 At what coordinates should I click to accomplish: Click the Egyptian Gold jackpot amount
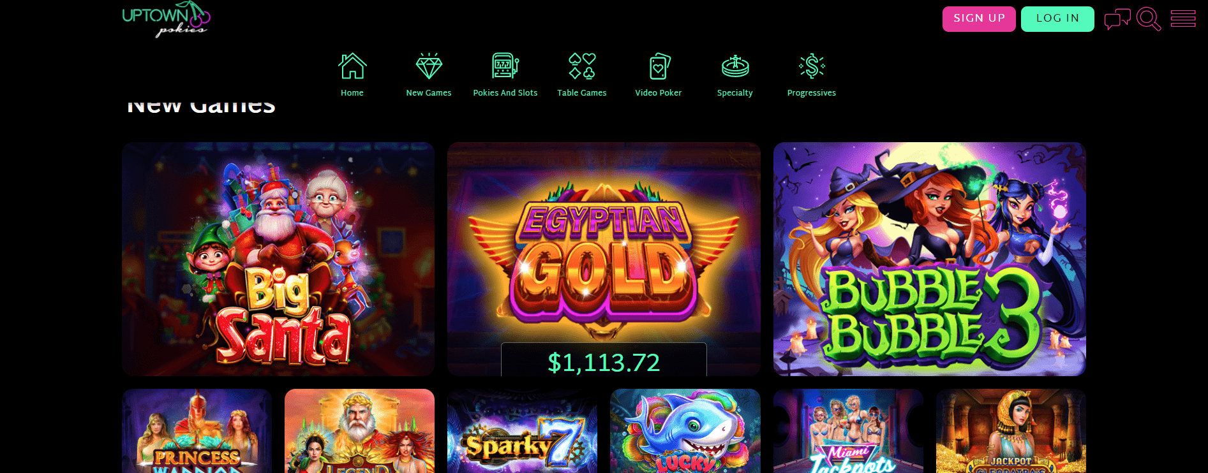(x=604, y=362)
